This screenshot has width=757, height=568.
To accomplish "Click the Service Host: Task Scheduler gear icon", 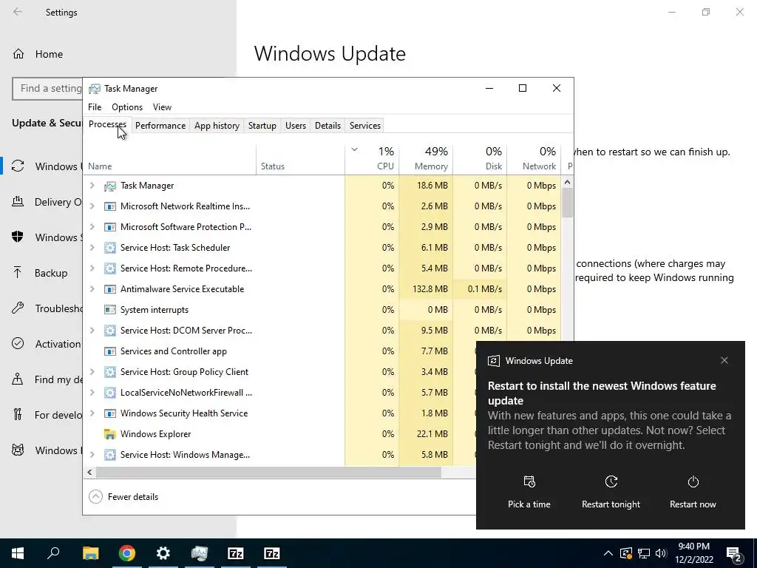I will (x=110, y=247).
